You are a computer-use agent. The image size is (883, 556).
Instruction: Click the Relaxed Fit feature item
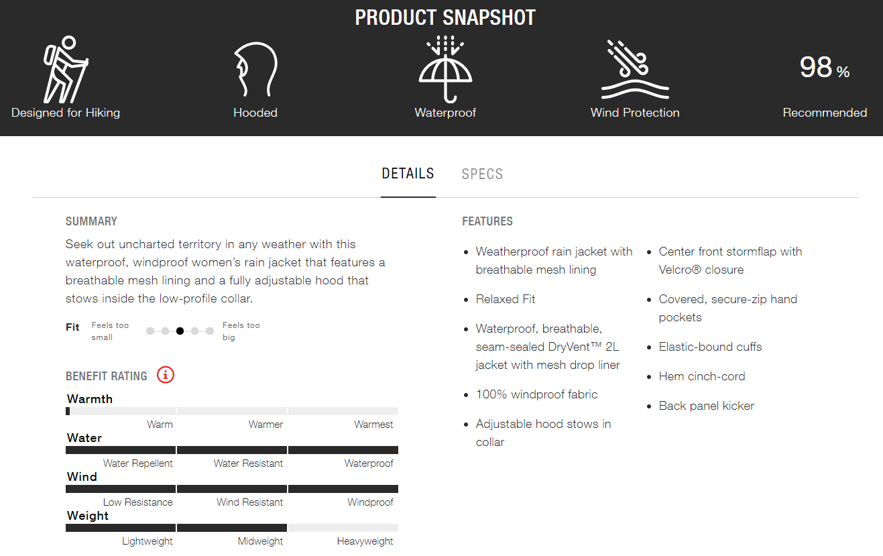[506, 299]
